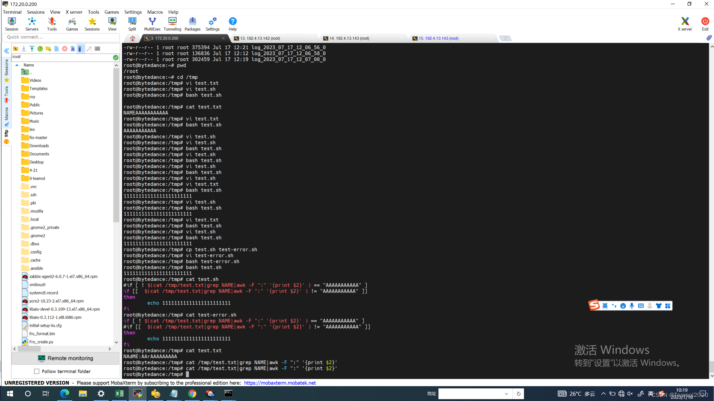This screenshot has height=401, width=714.
Task: Open the Tunneling tool
Action: tap(172, 24)
